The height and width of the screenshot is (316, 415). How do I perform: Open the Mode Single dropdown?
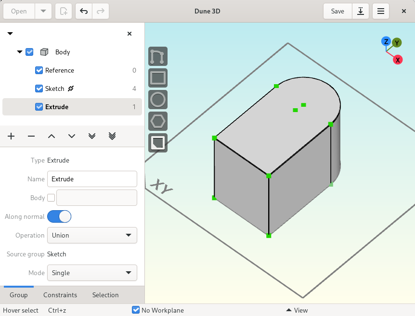coord(92,273)
